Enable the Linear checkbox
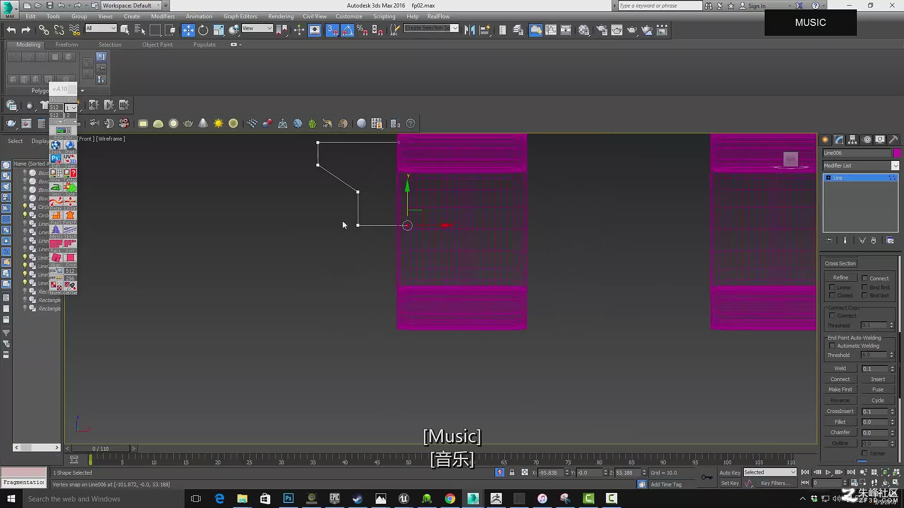This screenshot has height=508, width=904. 832,287
